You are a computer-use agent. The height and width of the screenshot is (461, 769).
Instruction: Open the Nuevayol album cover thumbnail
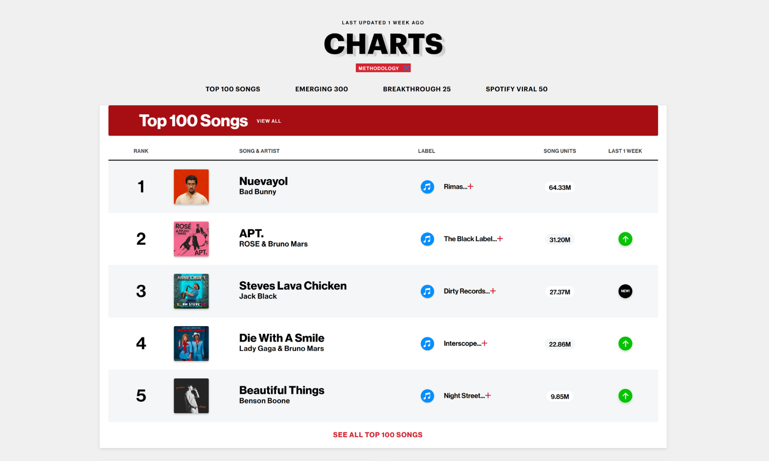(191, 187)
